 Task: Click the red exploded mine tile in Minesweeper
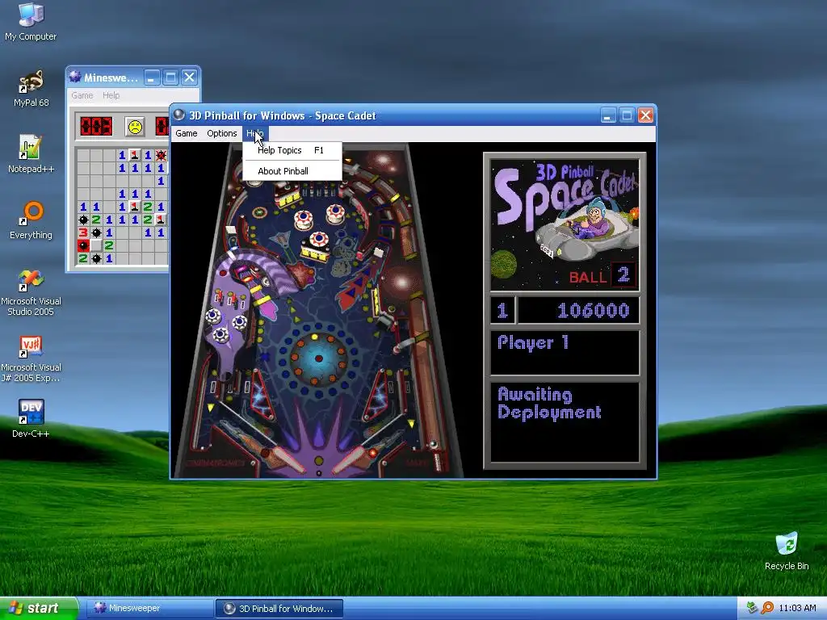[x=83, y=245]
